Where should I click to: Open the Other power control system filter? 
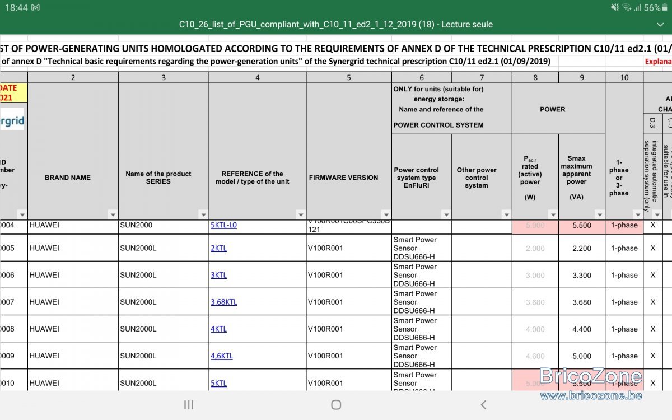(507, 214)
